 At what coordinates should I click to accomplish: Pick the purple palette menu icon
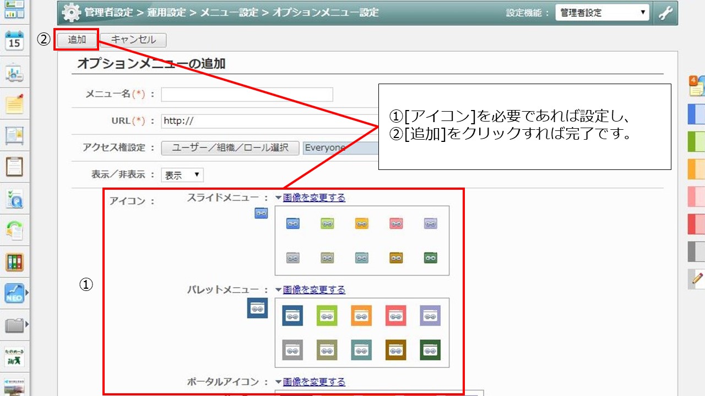coord(430,316)
